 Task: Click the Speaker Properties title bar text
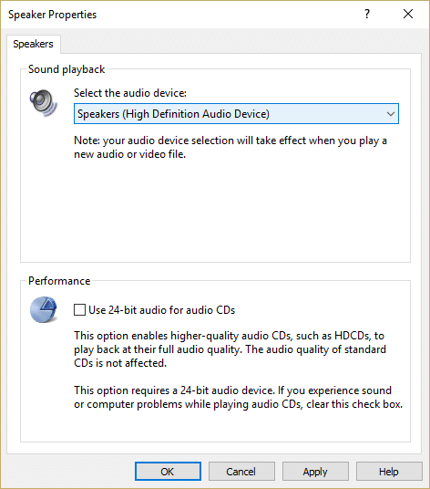coord(52,15)
